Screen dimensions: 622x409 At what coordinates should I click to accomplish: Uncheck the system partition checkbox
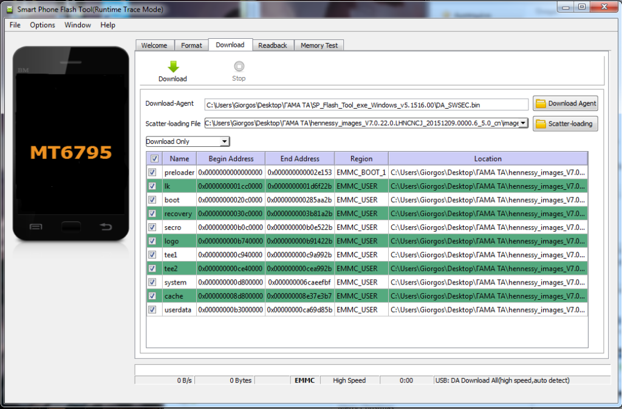(x=152, y=282)
